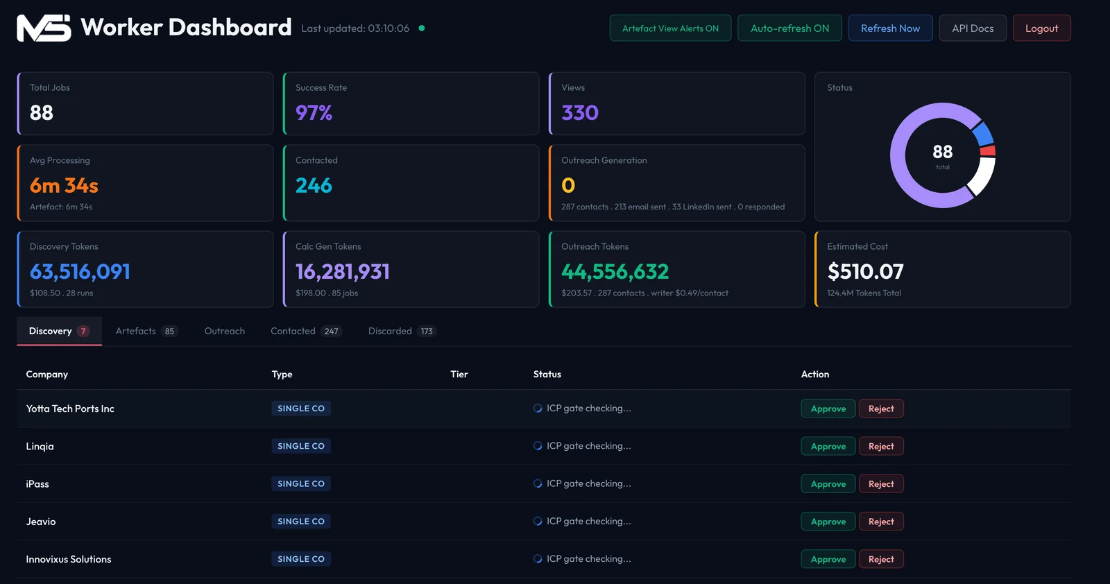Click the 124.4M Tokens Total text

tap(864, 293)
